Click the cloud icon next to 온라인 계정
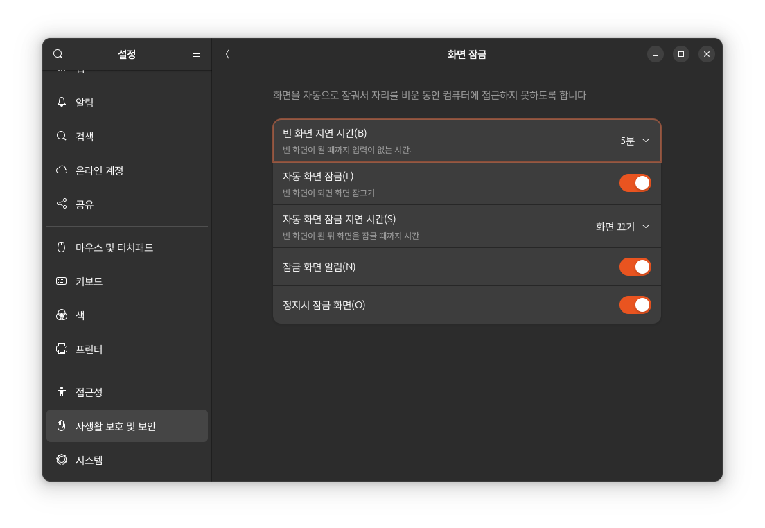Image resolution: width=765 pixels, height=528 pixels. click(x=62, y=170)
